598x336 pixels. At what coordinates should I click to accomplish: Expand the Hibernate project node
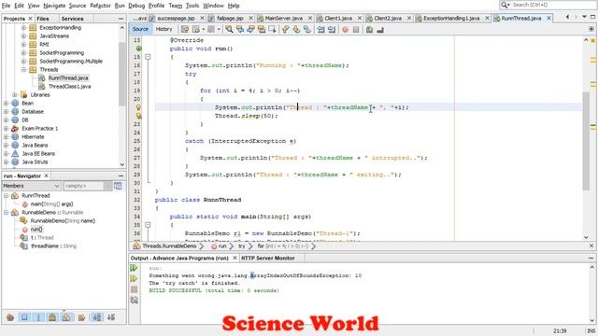click(x=6, y=137)
